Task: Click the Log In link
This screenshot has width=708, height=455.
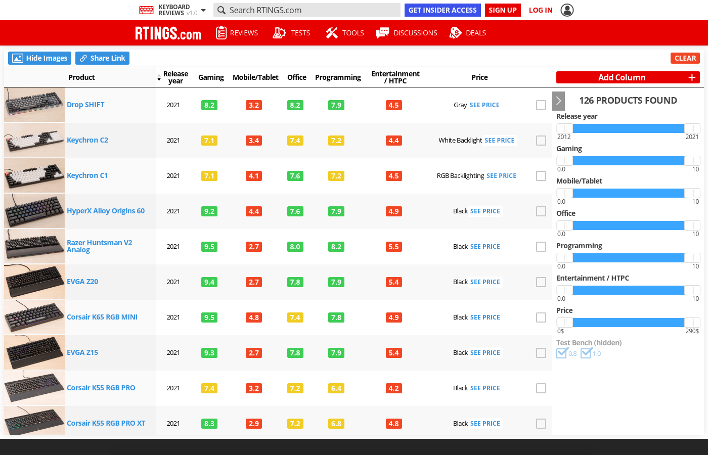Action: click(541, 10)
